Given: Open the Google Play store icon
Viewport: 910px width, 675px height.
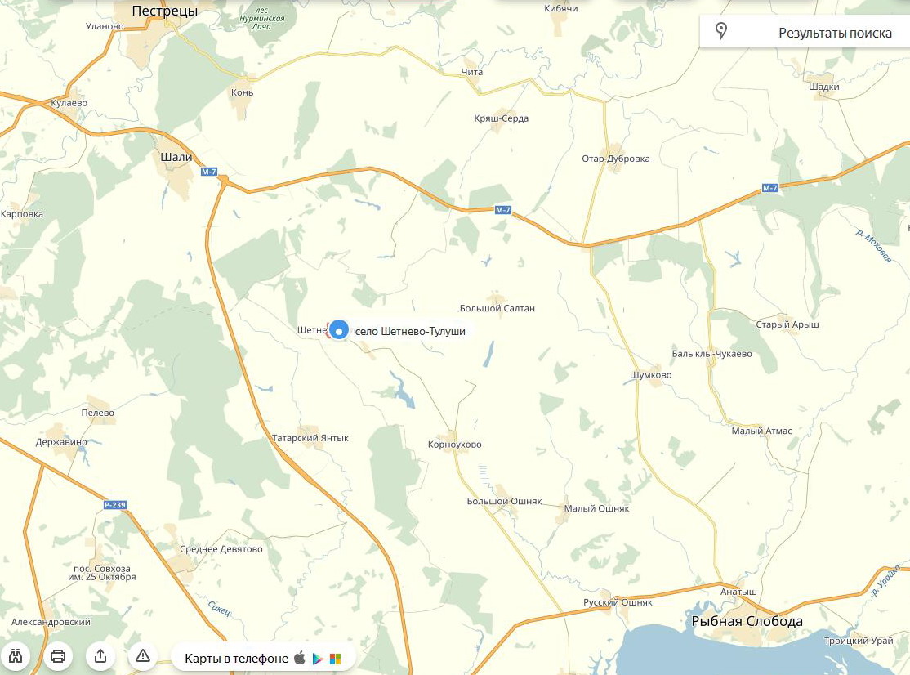Looking at the screenshot, I should click(x=318, y=659).
